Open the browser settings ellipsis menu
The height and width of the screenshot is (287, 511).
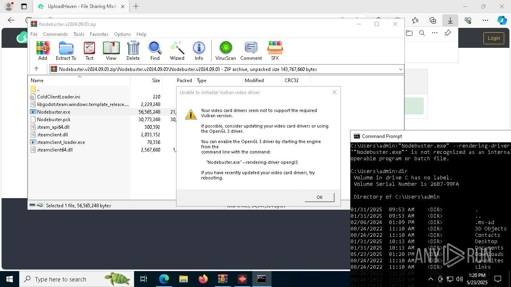click(x=485, y=20)
